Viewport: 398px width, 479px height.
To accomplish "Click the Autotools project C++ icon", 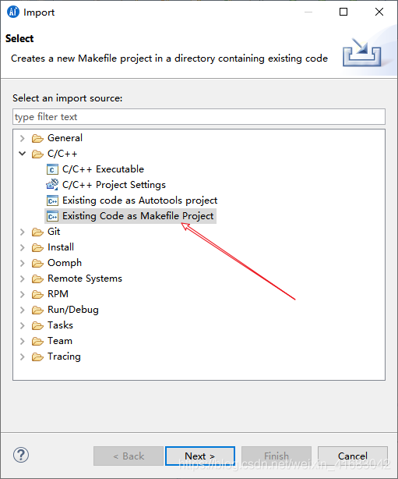I will coord(52,200).
